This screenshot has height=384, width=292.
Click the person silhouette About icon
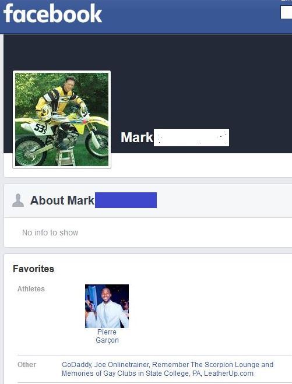[x=18, y=200]
